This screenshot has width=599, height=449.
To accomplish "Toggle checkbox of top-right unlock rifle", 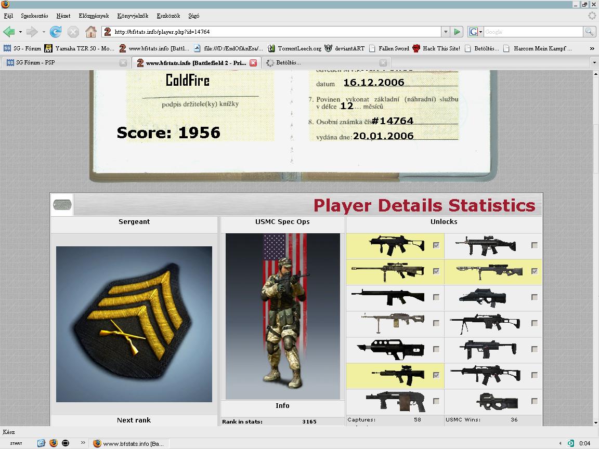I will [535, 245].
